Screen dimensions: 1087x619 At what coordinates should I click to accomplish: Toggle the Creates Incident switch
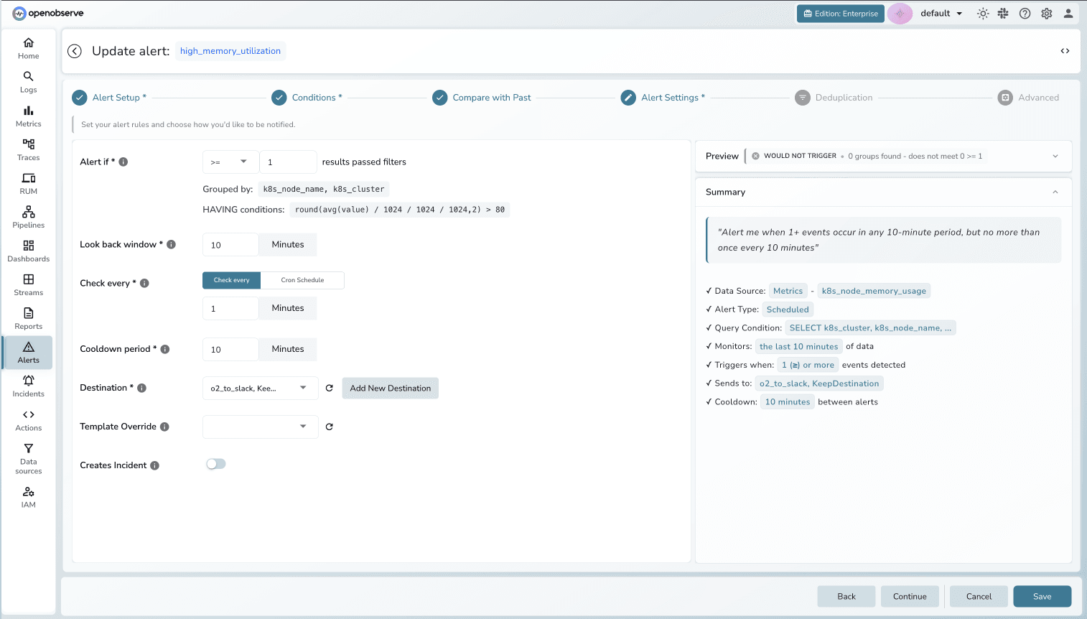click(216, 464)
